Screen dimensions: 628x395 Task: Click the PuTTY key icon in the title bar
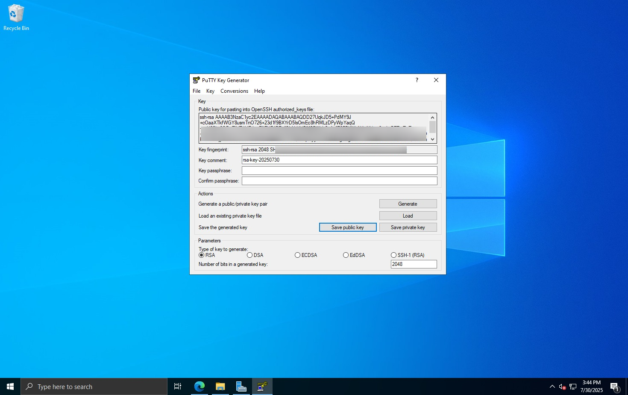point(196,80)
